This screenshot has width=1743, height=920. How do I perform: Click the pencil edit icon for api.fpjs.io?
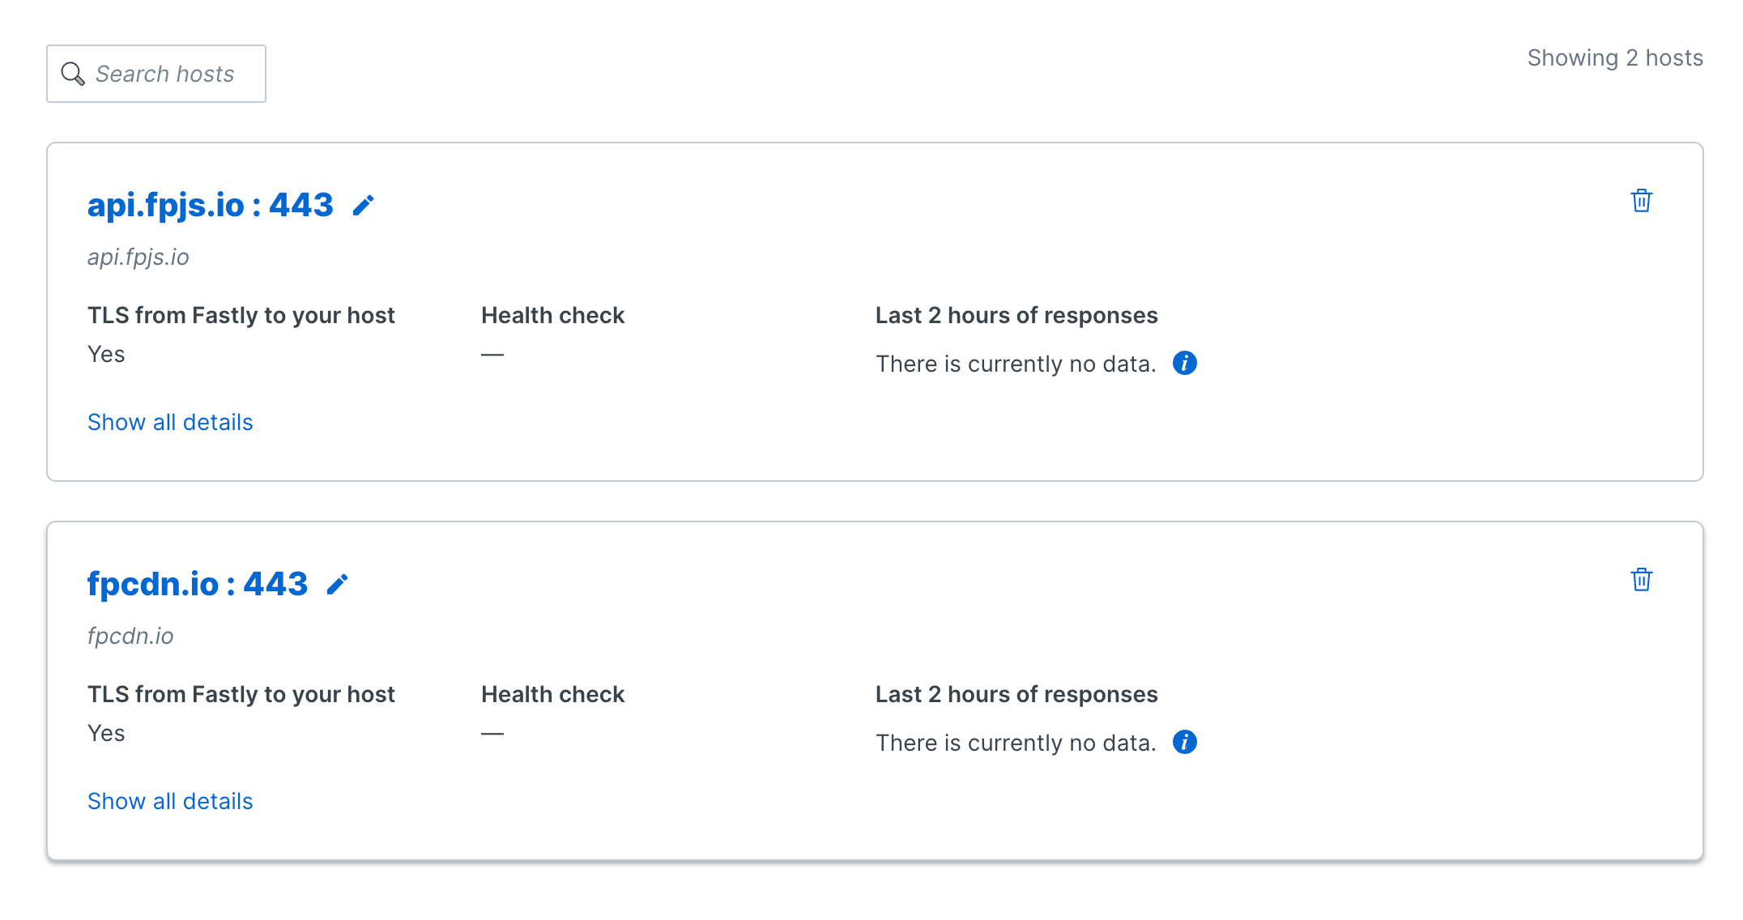[x=363, y=206]
